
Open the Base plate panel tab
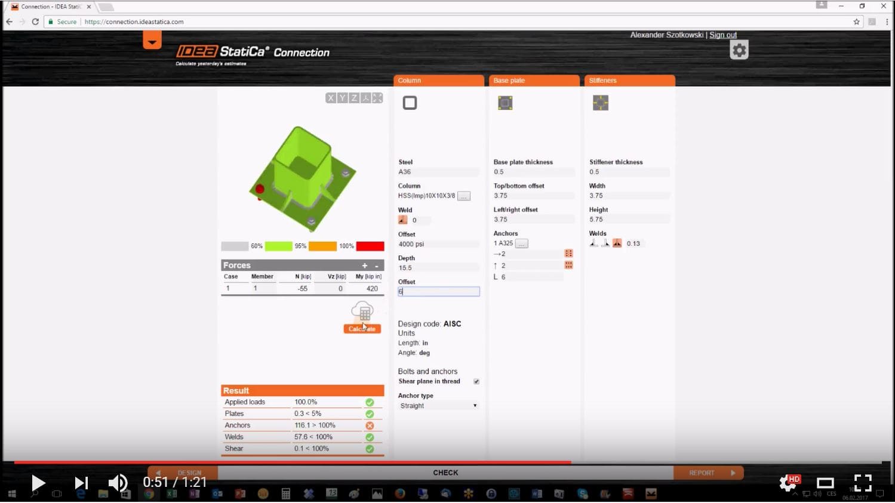tap(534, 81)
